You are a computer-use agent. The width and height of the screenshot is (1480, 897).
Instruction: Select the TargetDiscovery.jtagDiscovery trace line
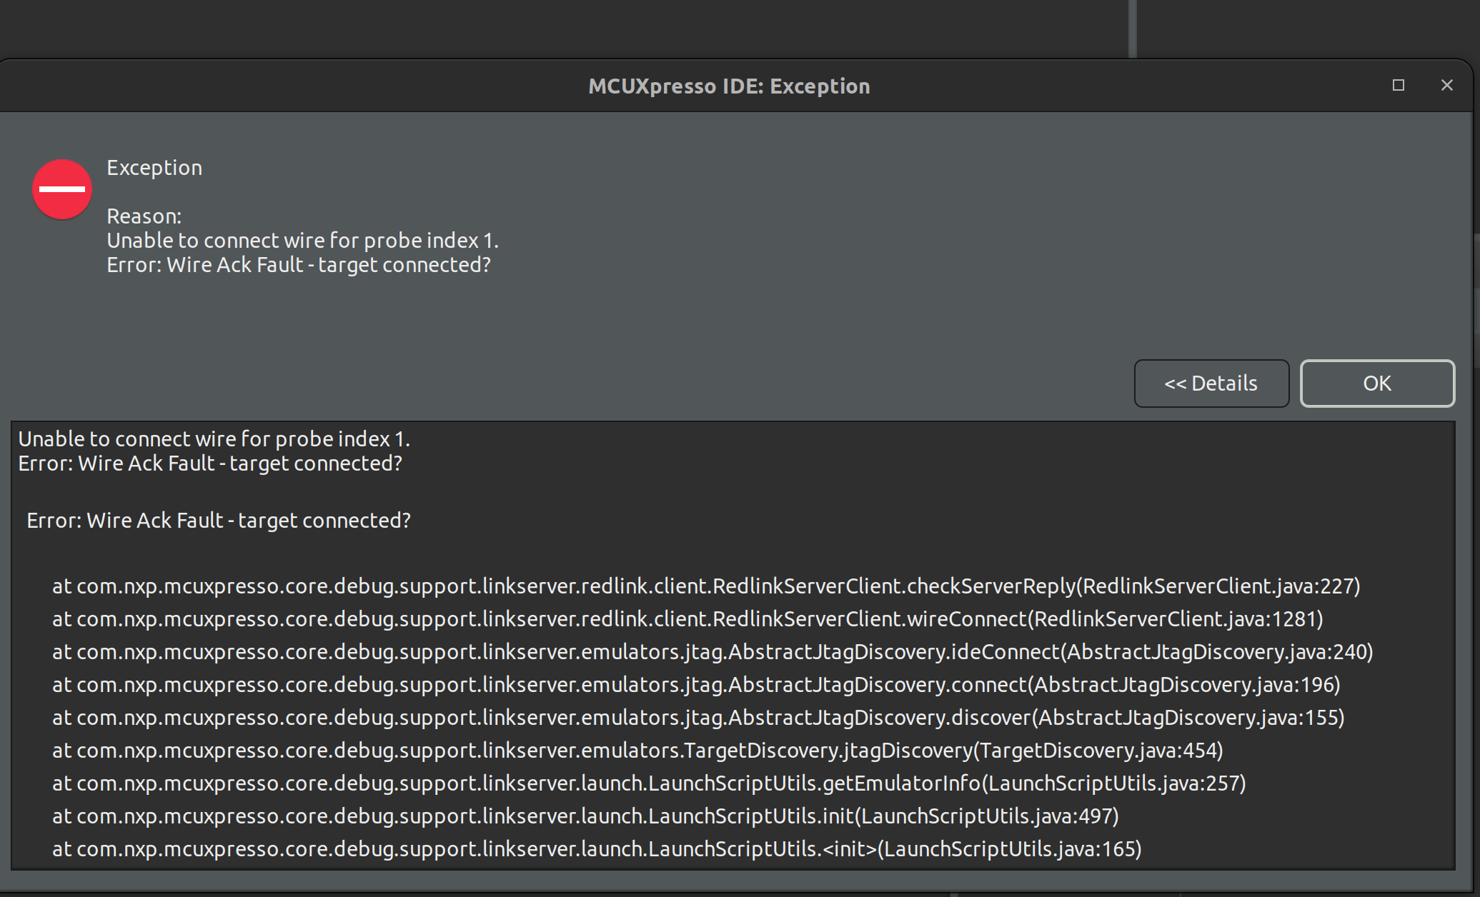[x=637, y=751]
